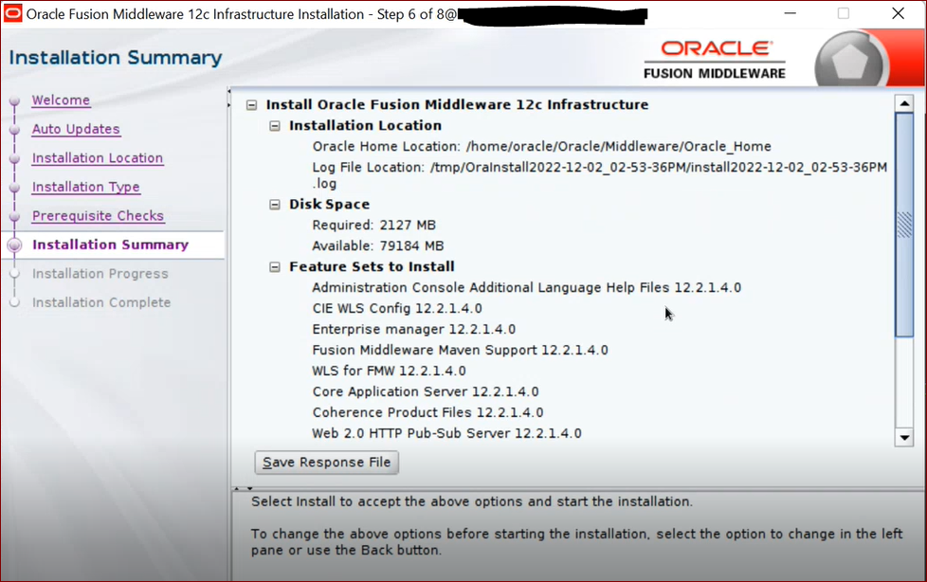Click the Installation Type step bullet icon
927x582 pixels.
tap(15, 188)
